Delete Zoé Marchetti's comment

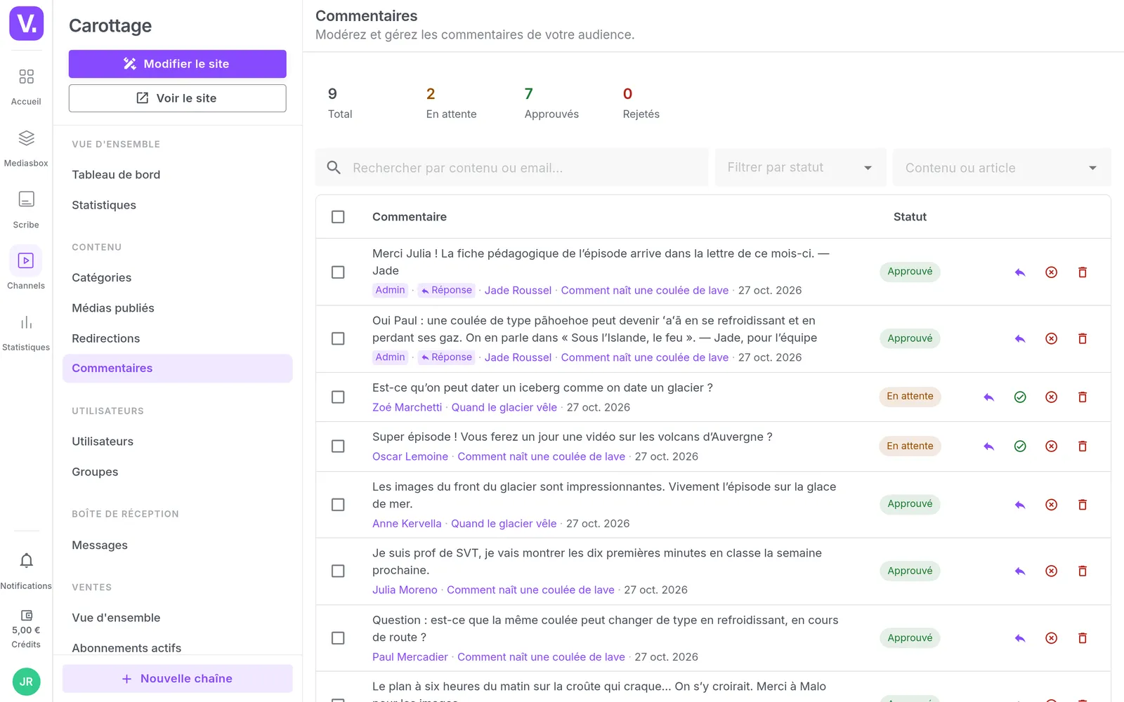[1083, 397]
